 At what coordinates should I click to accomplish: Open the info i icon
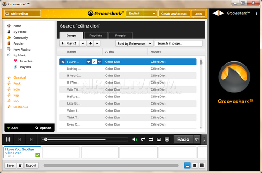pos(257,13)
